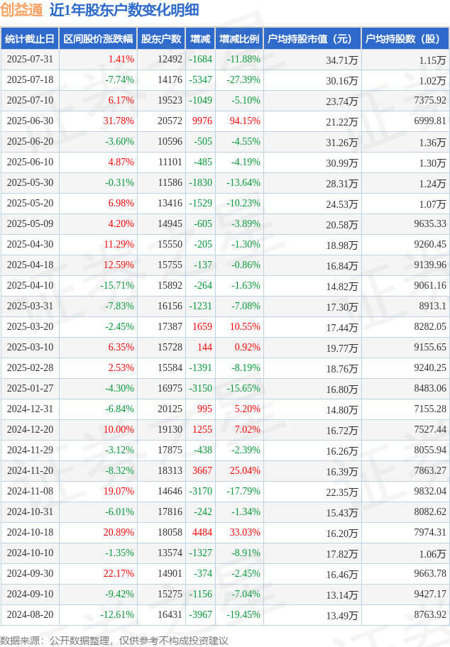This screenshot has width=450, height=647.
Task: Select the 户均持股市值（元） column header
Action: pyautogui.click(x=312, y=39)
